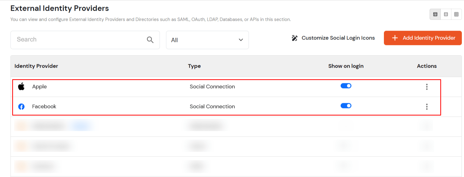This screenshot has width=464, height=177.
Task: Click the Facebook logo icon
Action: coord(21,106)
